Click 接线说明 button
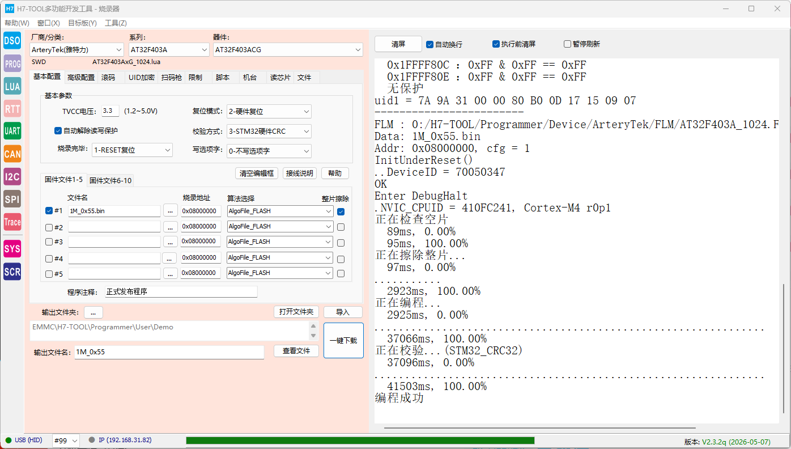Screen dimensions: 791x449 pyautogui.click(x=300, y=173)
